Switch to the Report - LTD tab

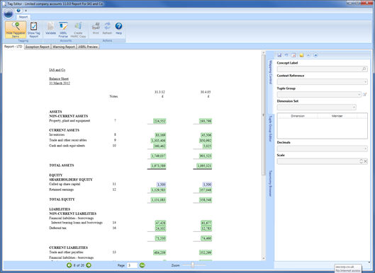click(x=13, y=47)
